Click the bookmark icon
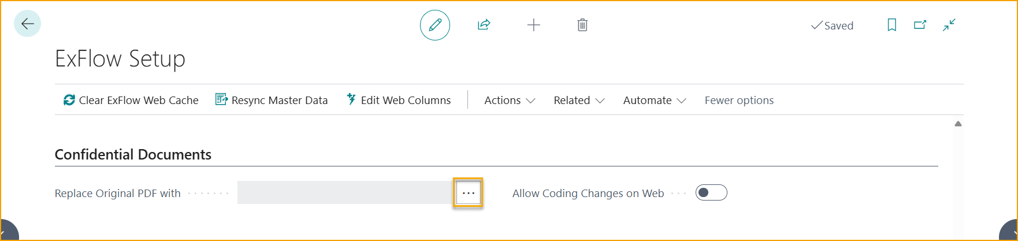Image resolution: width=1018 pixels, height=241 pixels. 891,25
